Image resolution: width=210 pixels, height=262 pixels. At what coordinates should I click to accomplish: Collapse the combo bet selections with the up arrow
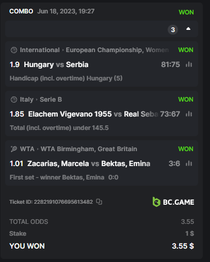point(188,29)
